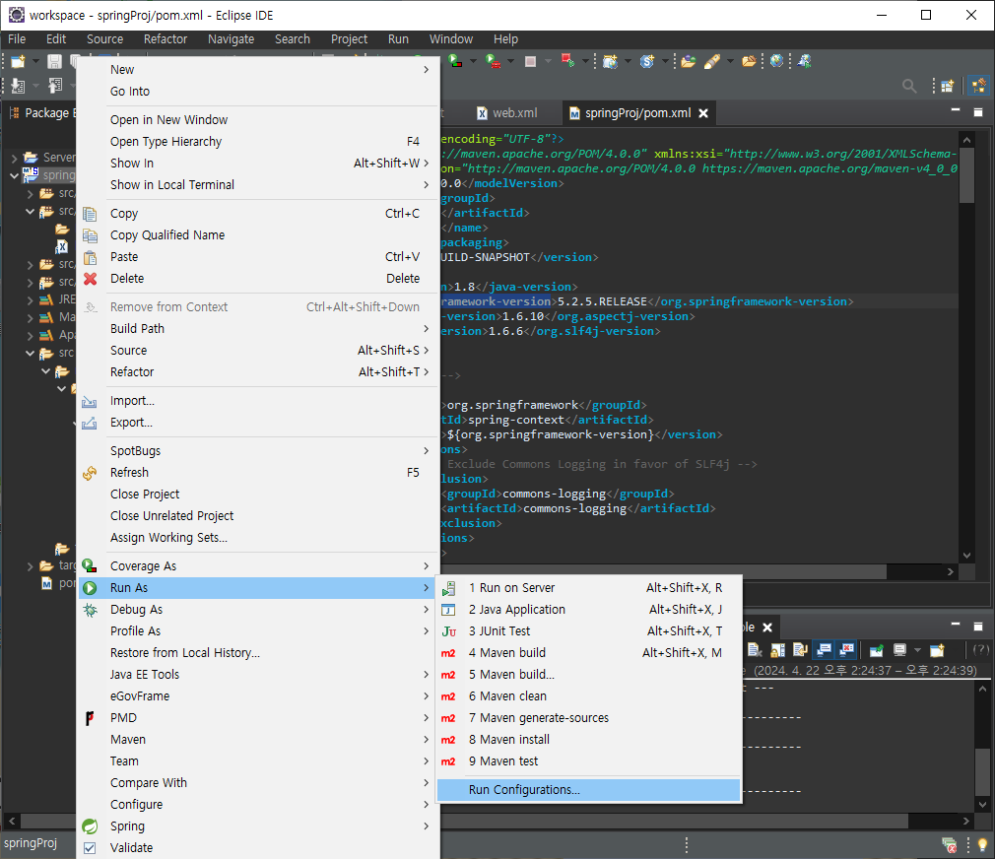995x859 pixels.
Task: Select Maven test in submenu
Action: [589, 760]
